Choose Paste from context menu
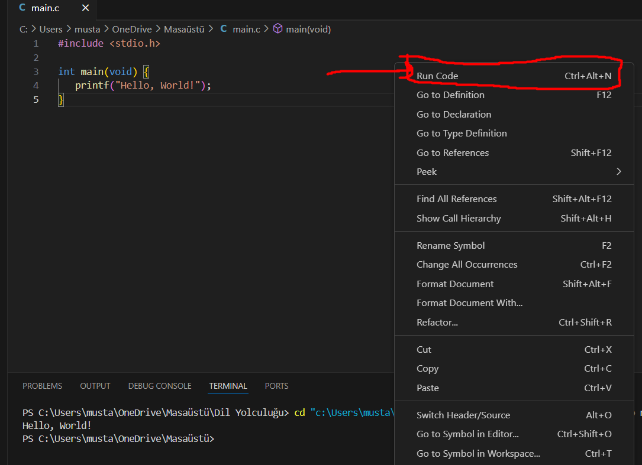This screenshot has height=465, width=642. tap(514, 388)
